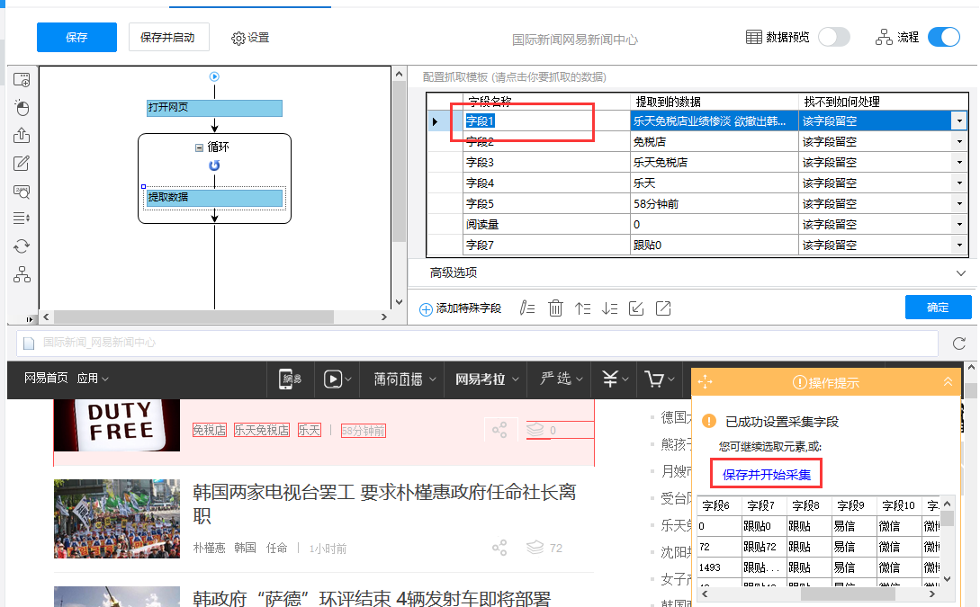980x607 pixels.
Task: Click the comment icon beside count 72
Action: coord(535,548)
